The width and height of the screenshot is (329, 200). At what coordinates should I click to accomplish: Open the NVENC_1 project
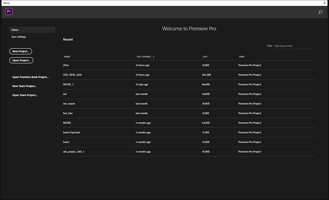189,84
